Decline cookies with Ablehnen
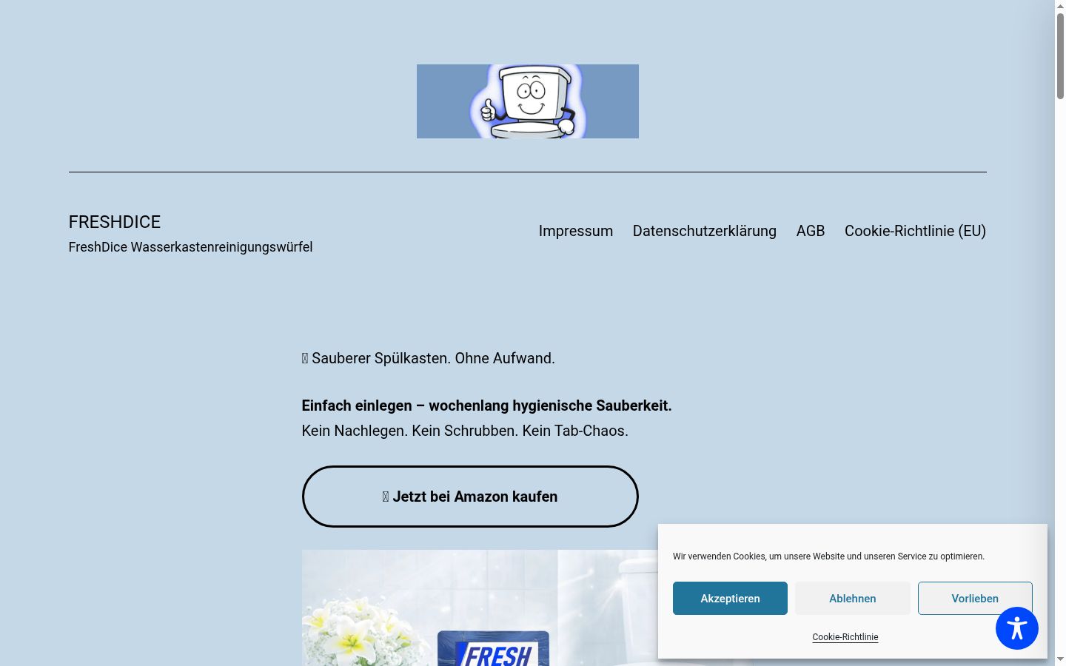This screenshot has height=666, width=1066. pyautogui.click(x=853, y=598)
